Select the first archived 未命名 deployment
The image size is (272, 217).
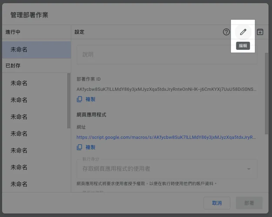point(19,83)
